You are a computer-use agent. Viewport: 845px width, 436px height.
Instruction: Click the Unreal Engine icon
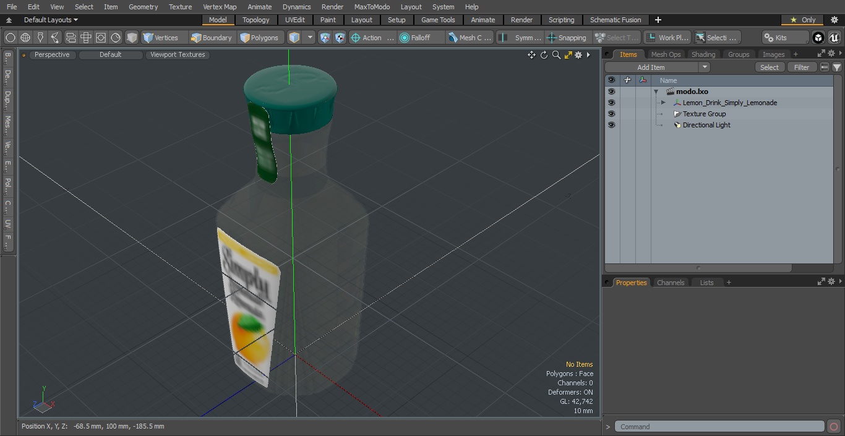834,38
